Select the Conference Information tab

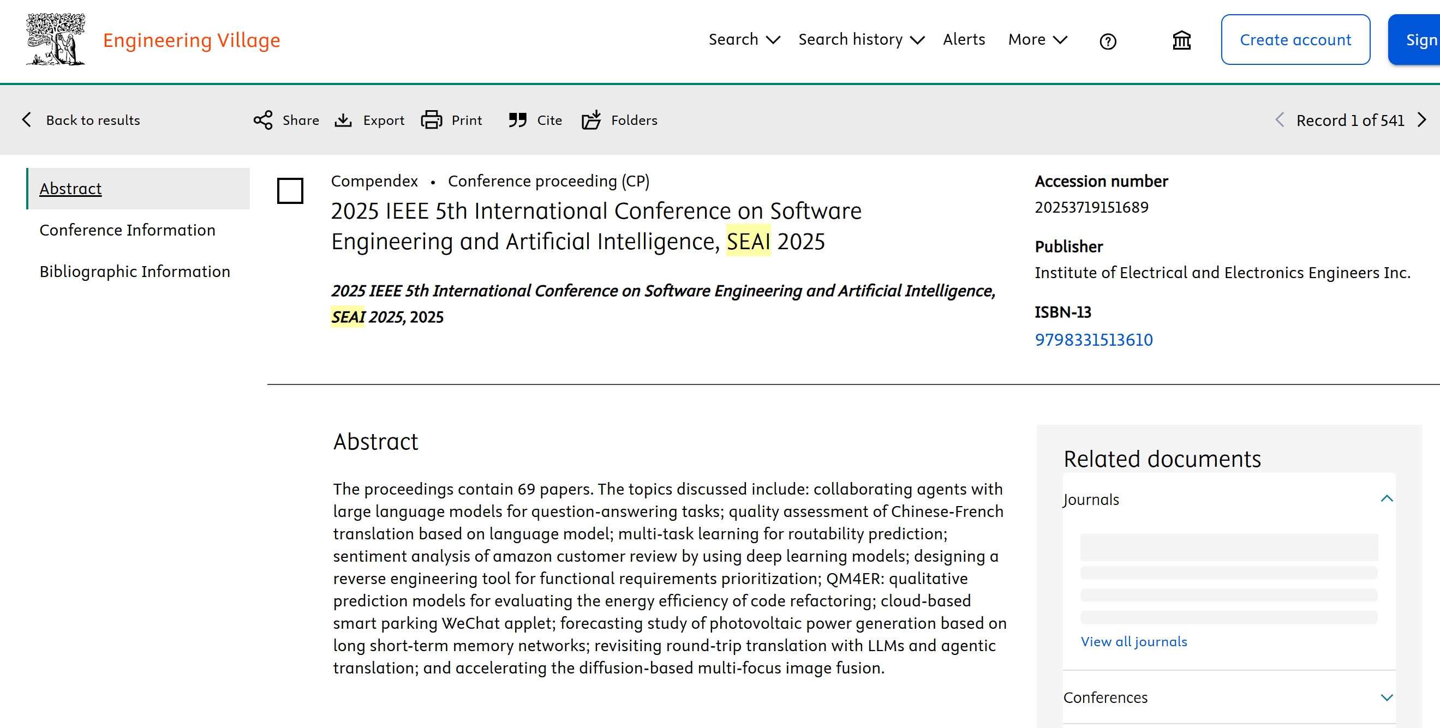128,230
